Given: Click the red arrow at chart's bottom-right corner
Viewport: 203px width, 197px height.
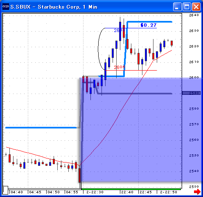Looking at the screenshot, I should (x=197, y=192).
